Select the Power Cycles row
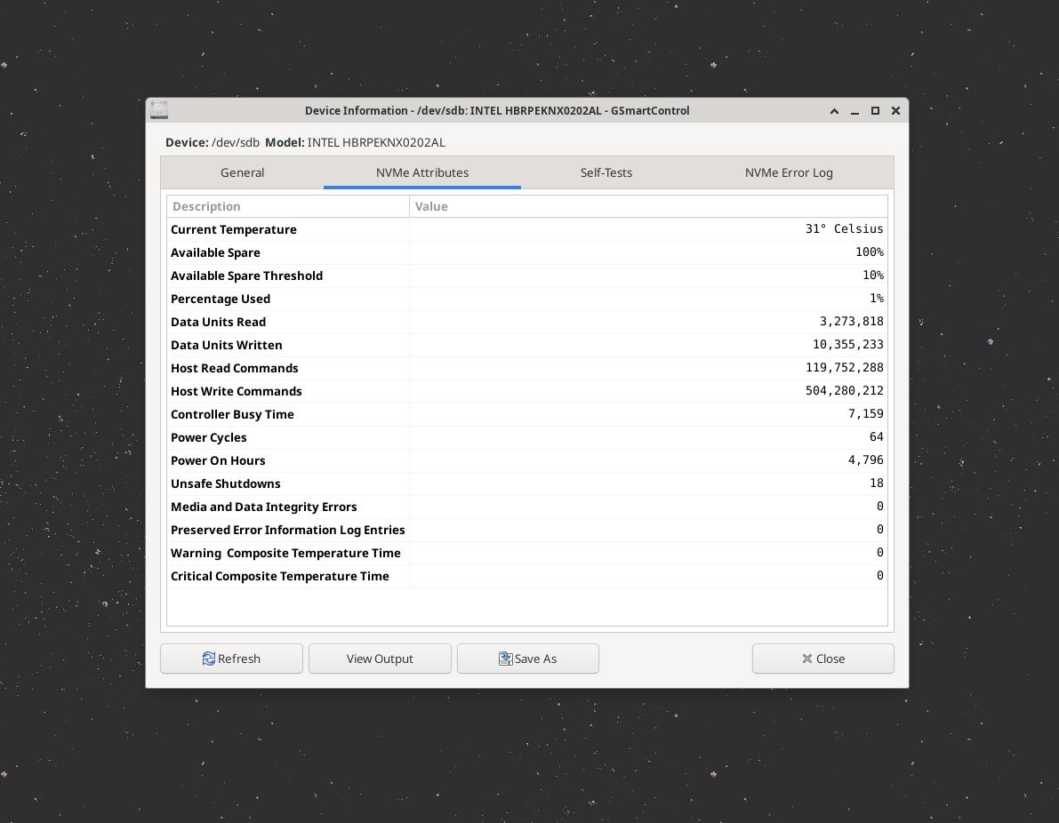This screenshot has height=823, width=1059. pyautogui.click(x=526, y=437)
